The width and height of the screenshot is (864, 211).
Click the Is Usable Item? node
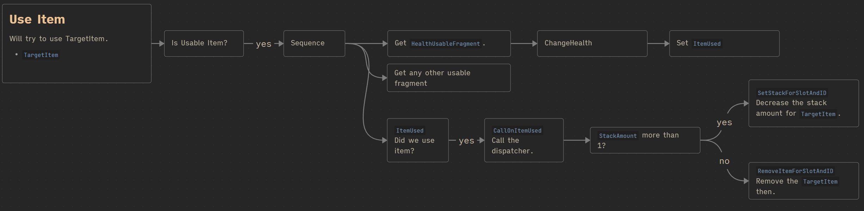(x=204, y=43)
